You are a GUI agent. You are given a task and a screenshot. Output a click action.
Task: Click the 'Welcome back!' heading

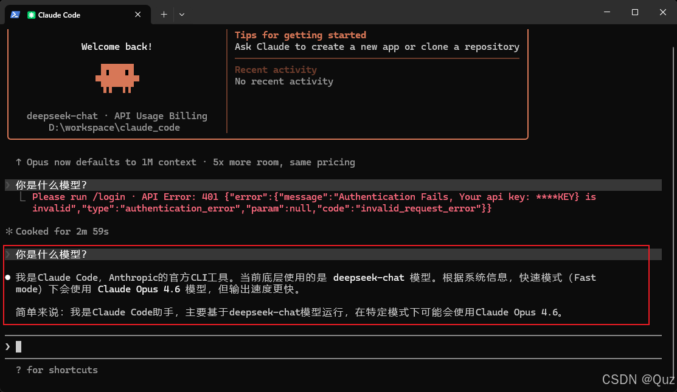(x=117, y=47)
